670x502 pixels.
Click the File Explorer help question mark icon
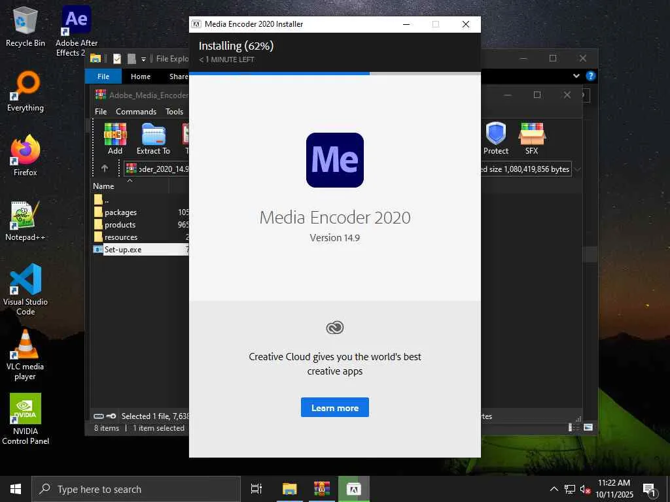point(591,76)
